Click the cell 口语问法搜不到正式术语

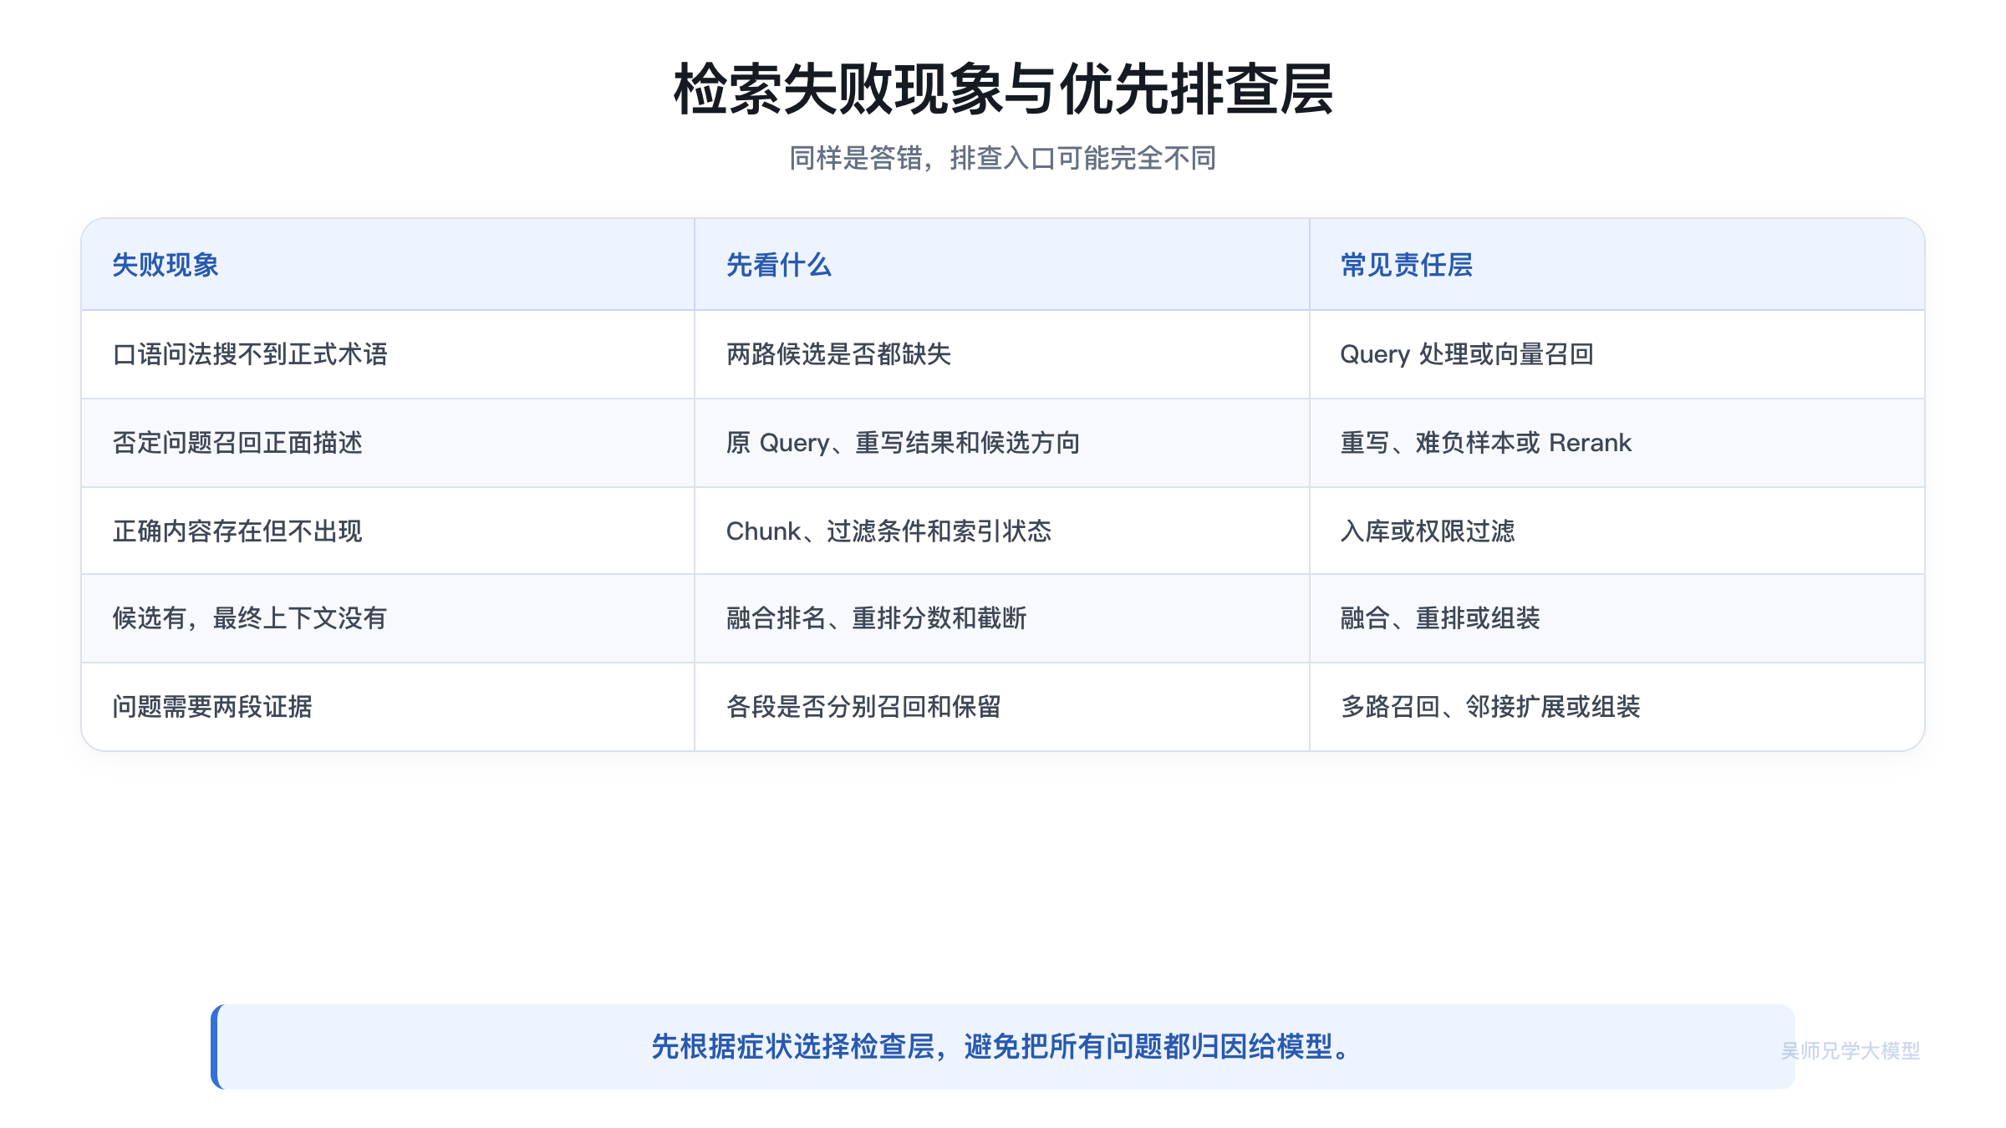388,354
